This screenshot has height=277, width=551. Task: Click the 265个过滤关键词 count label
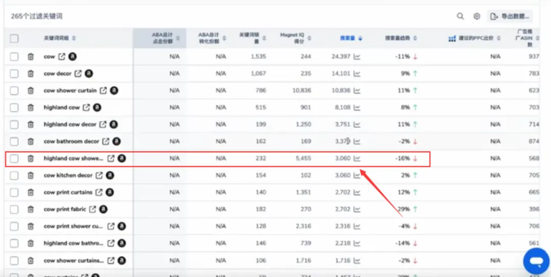click(x=37, y=16)
